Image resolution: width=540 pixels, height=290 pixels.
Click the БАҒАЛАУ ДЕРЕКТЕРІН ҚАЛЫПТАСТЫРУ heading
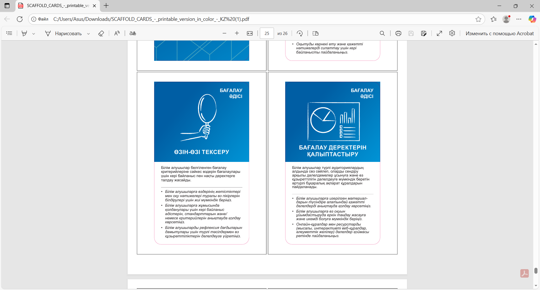[x=333, y=151]
